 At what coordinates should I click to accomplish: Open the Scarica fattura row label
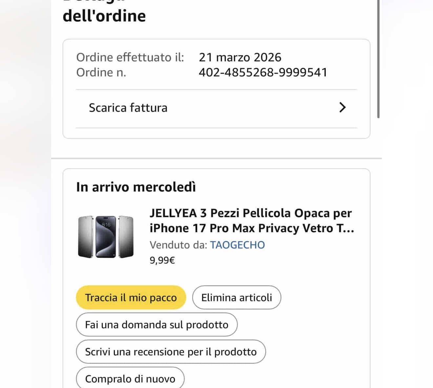pyautogui.click(x=128, y=108)
